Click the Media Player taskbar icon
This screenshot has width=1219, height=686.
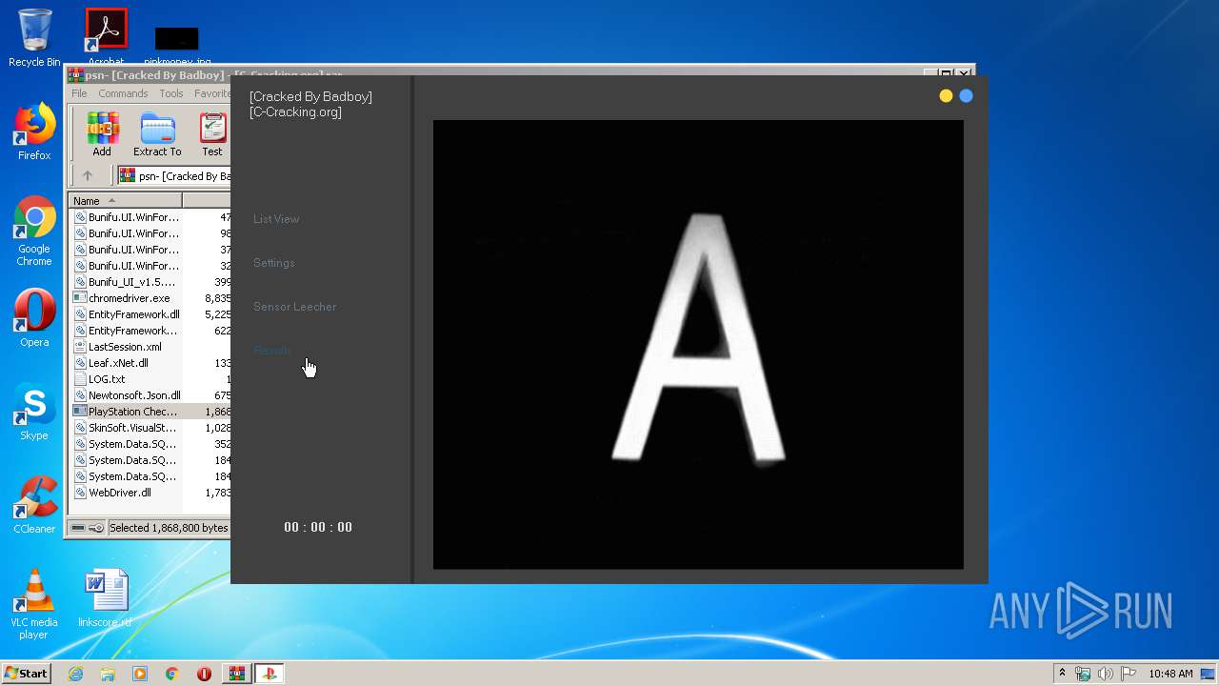pyautogui.click(x=140, y=674)
